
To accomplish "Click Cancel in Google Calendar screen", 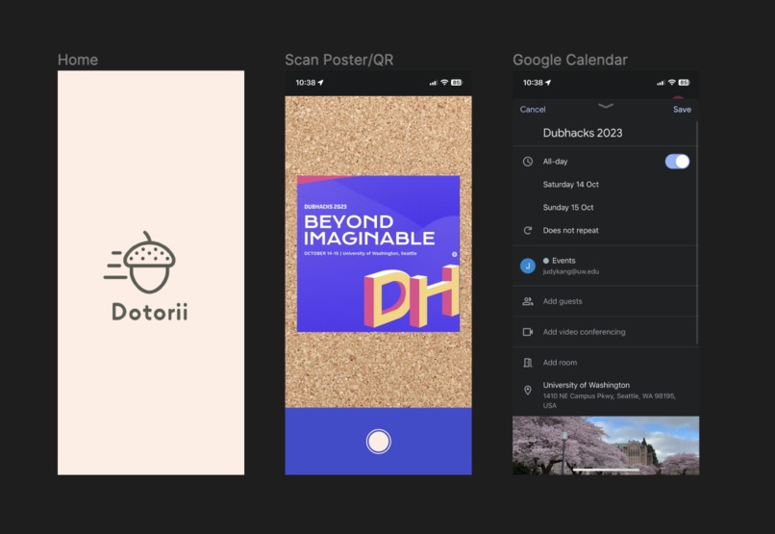I will 533,110.
